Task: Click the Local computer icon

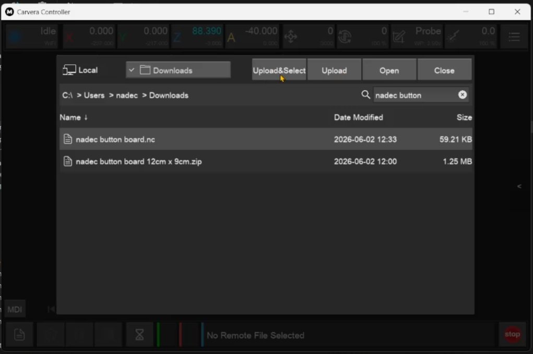Action: 69,70
